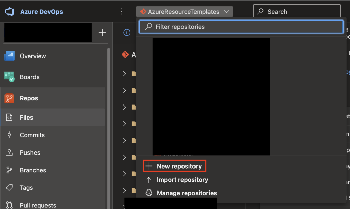Click the Files code icon
350x209 pixels.
pyautogui.click(x=9, y=117)
